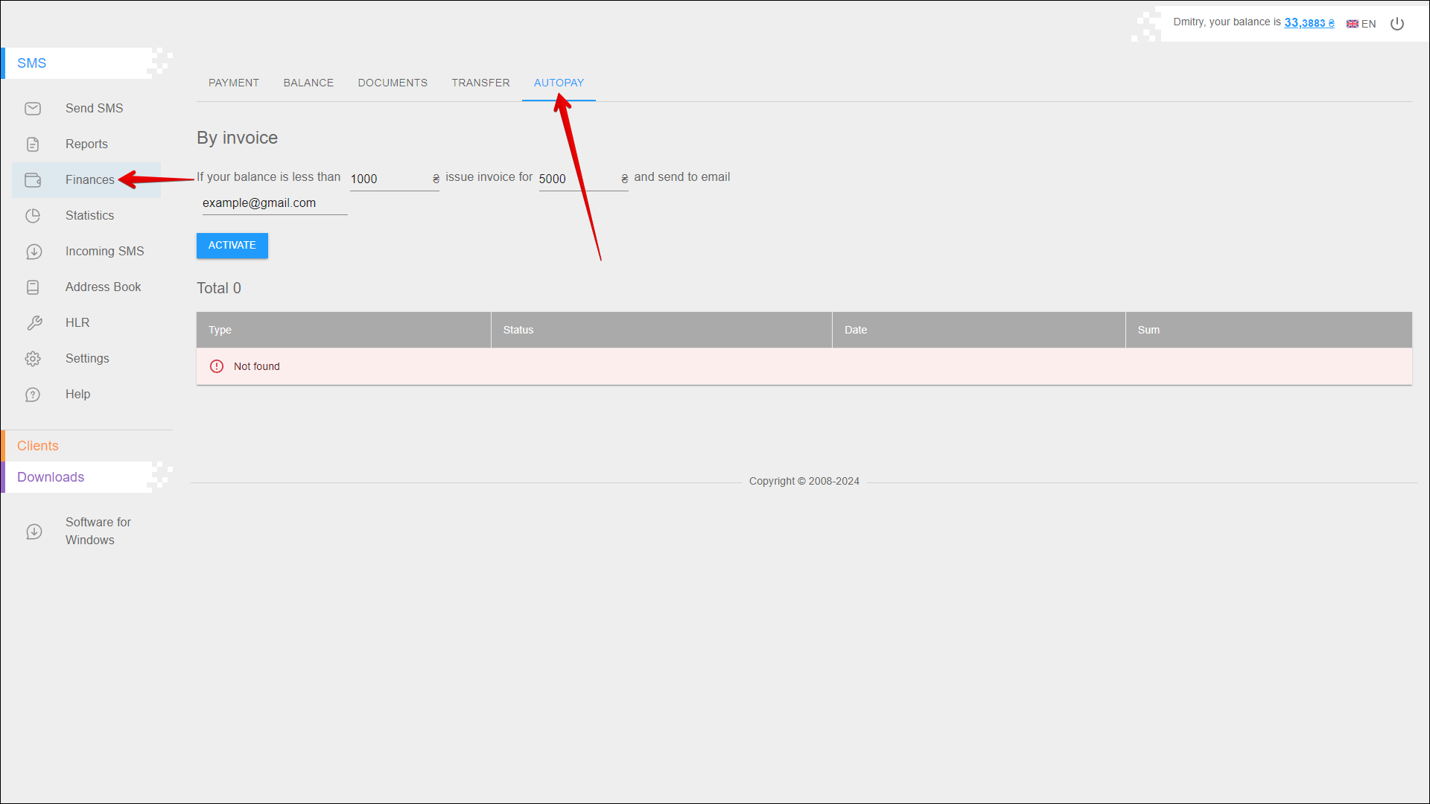The image size is (1430, 804).
Task: Open the Documents tab
Action: 393,83
